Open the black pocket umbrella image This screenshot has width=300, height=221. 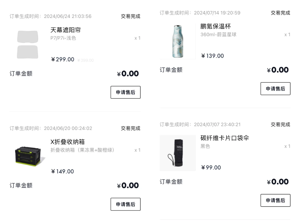178,153
